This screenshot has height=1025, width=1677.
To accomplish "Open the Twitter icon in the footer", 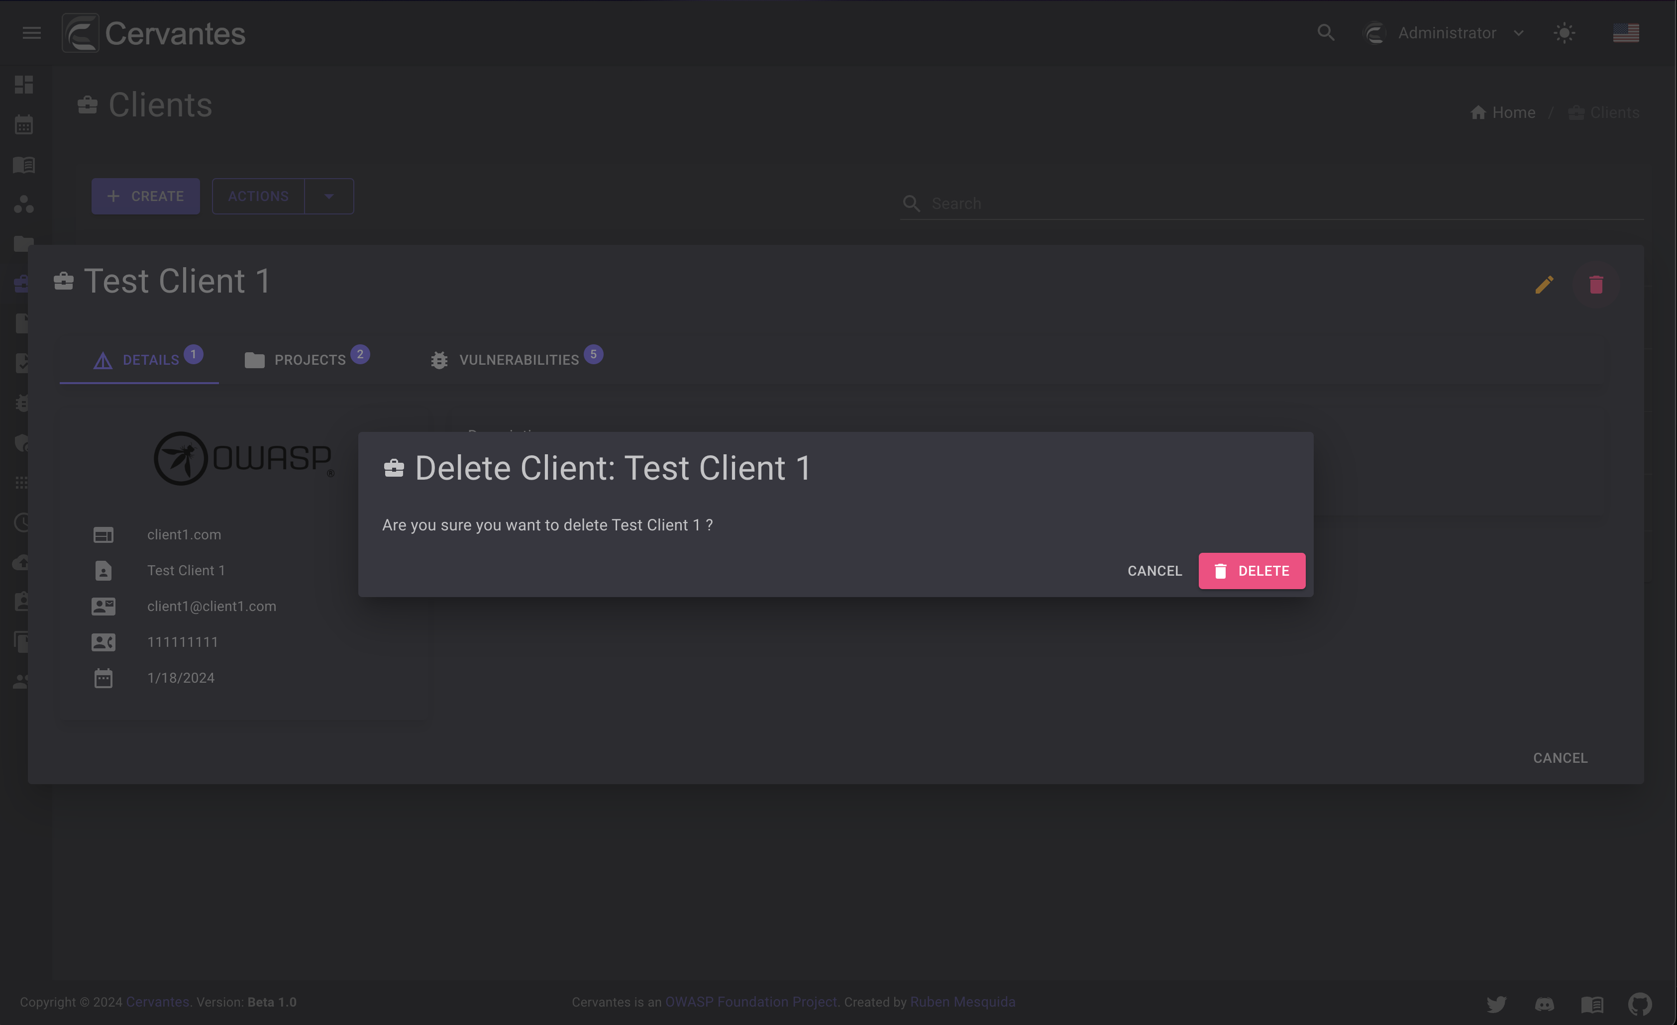I will click(1496, 1004).
